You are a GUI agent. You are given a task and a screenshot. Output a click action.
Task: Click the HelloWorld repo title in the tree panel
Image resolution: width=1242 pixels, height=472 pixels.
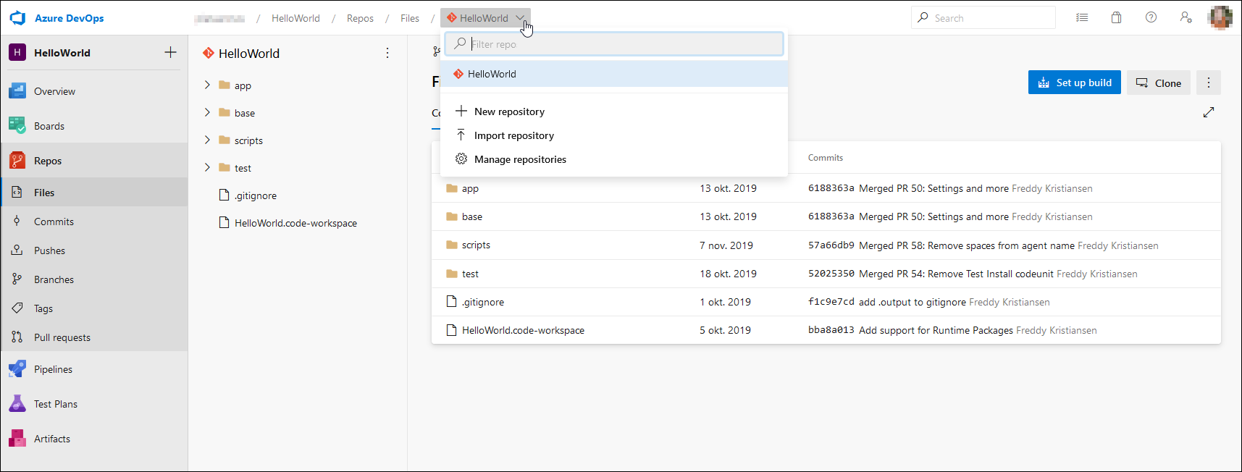pos(249,54)
